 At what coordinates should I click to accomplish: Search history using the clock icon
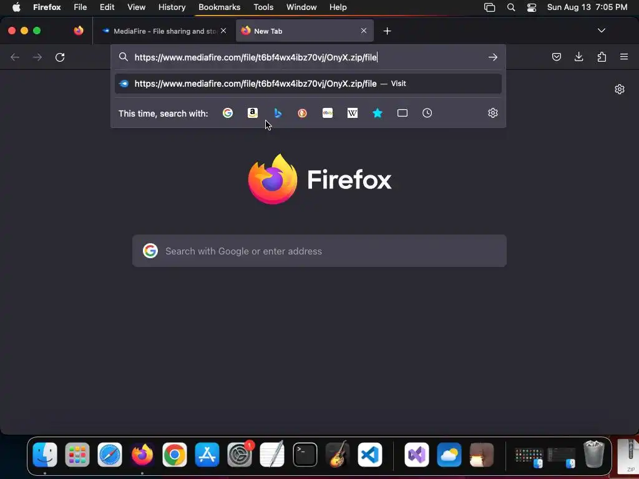pyautogui.click(x=427, y=114)
